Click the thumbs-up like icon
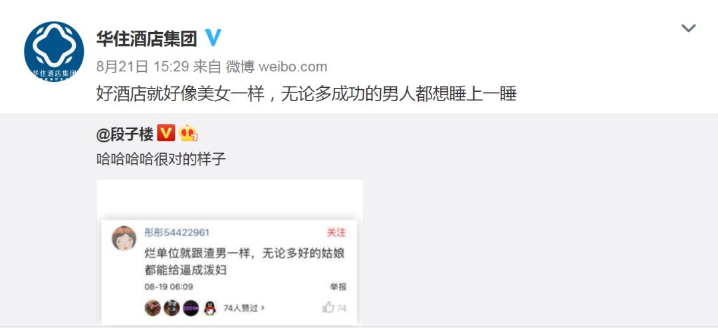 coord(328,307)
